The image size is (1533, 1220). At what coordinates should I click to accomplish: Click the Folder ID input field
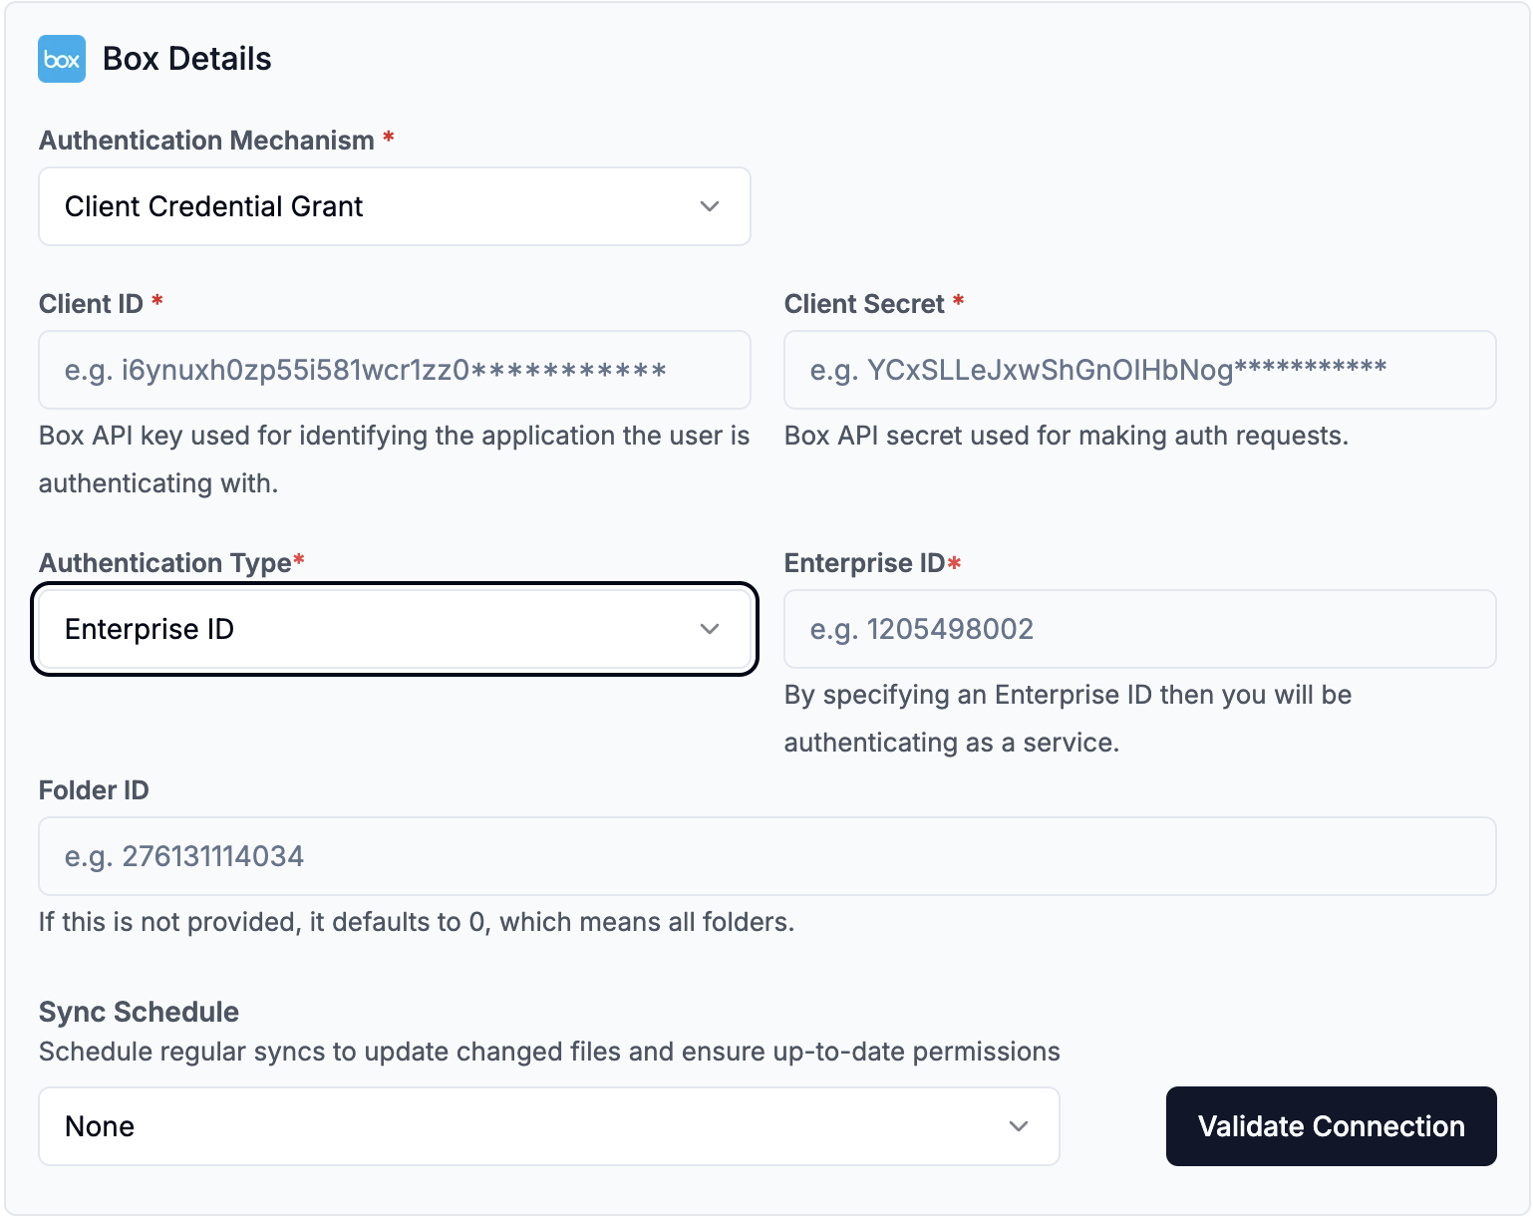pyautogui.click(x=766, y=856)
